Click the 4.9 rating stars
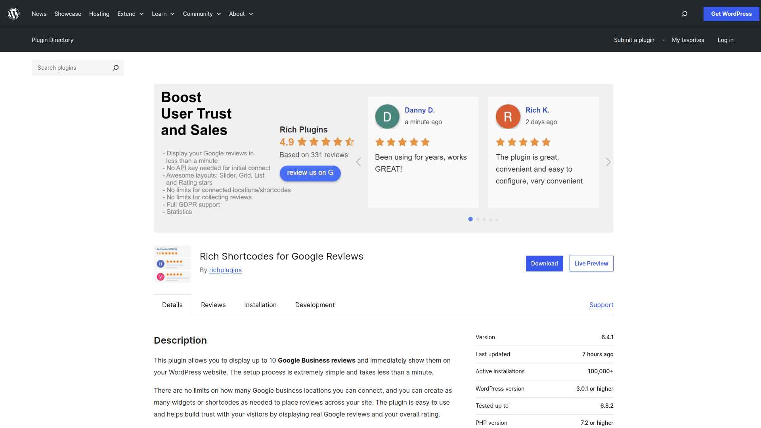The image size is (761, 428). (326, 142)
